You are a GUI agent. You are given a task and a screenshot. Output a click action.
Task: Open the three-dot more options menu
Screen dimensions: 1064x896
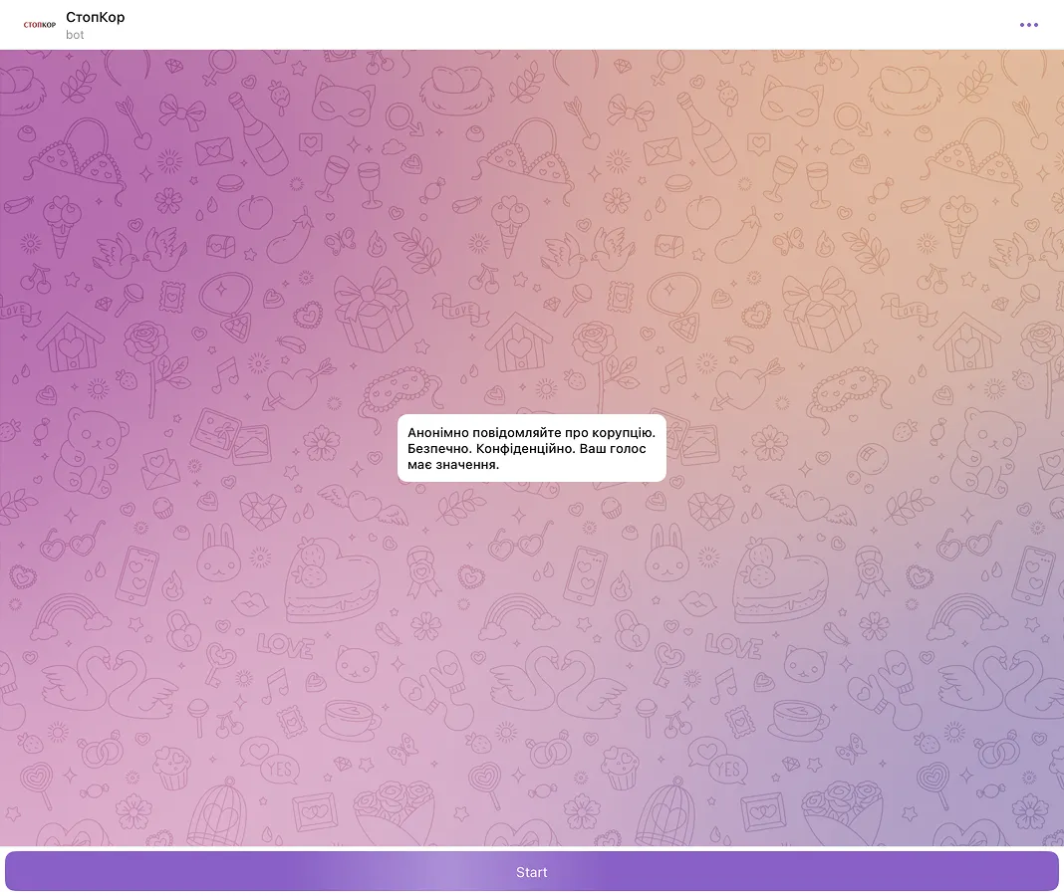click(1029, 25)
